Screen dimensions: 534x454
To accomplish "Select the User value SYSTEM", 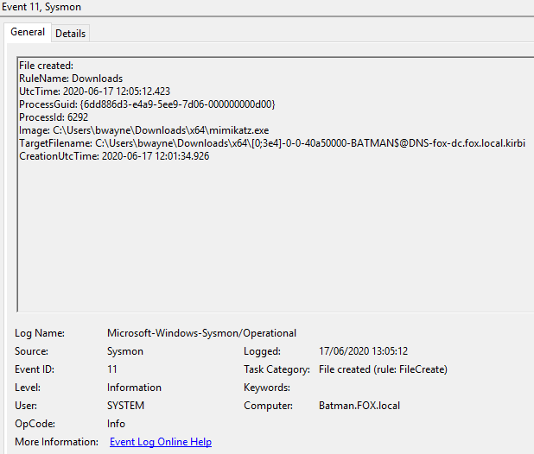I will 125,406.
